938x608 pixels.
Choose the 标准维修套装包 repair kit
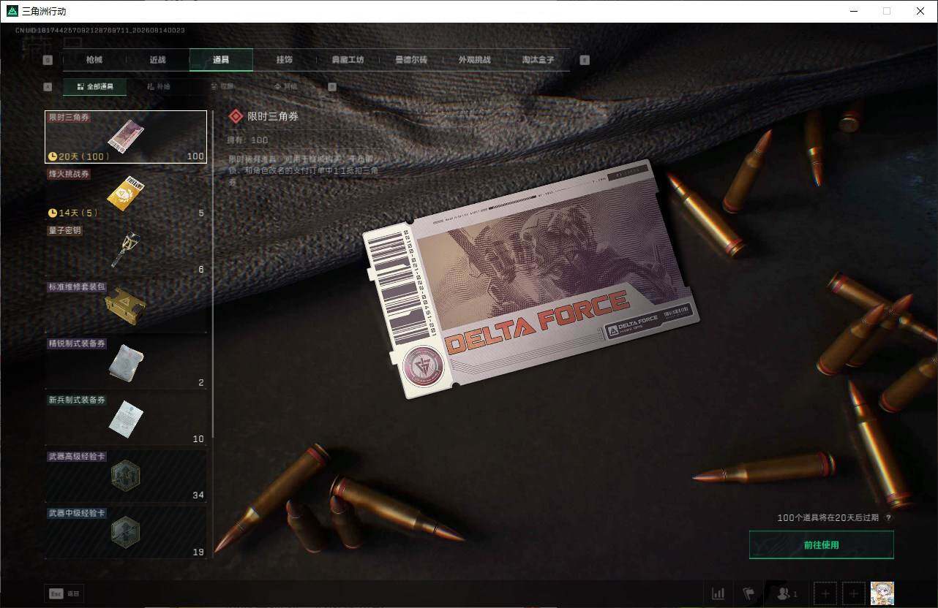(126, 306)
